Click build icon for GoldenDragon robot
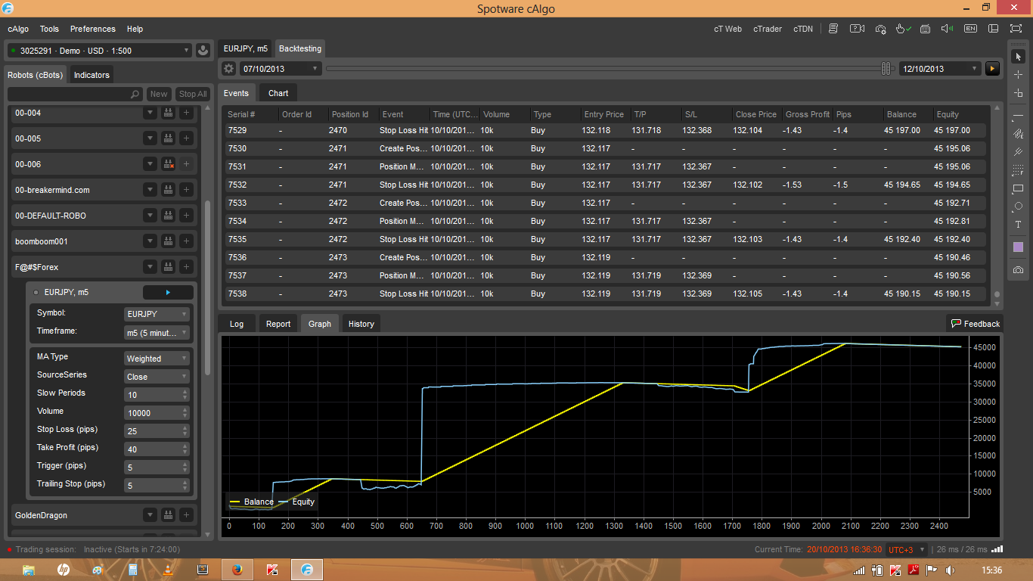This screenshot has width=1033, height=581. coord(168,516)
